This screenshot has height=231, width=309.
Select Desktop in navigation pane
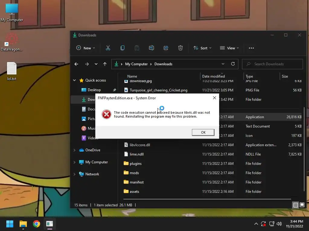coord(94,90)
